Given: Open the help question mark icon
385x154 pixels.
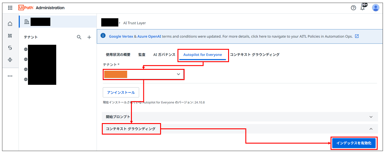Looking at the screenshot, I should coord(354,8).
